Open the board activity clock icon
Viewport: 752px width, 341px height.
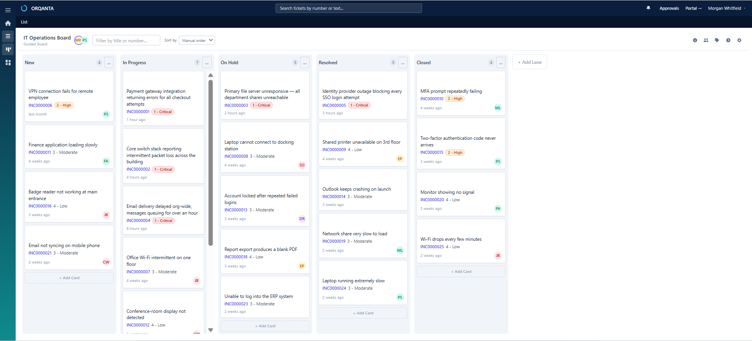(728, 40)
